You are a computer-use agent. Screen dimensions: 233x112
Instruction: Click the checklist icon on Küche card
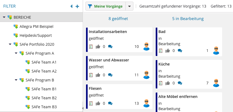pyautogui.click(x=161, y=83)
